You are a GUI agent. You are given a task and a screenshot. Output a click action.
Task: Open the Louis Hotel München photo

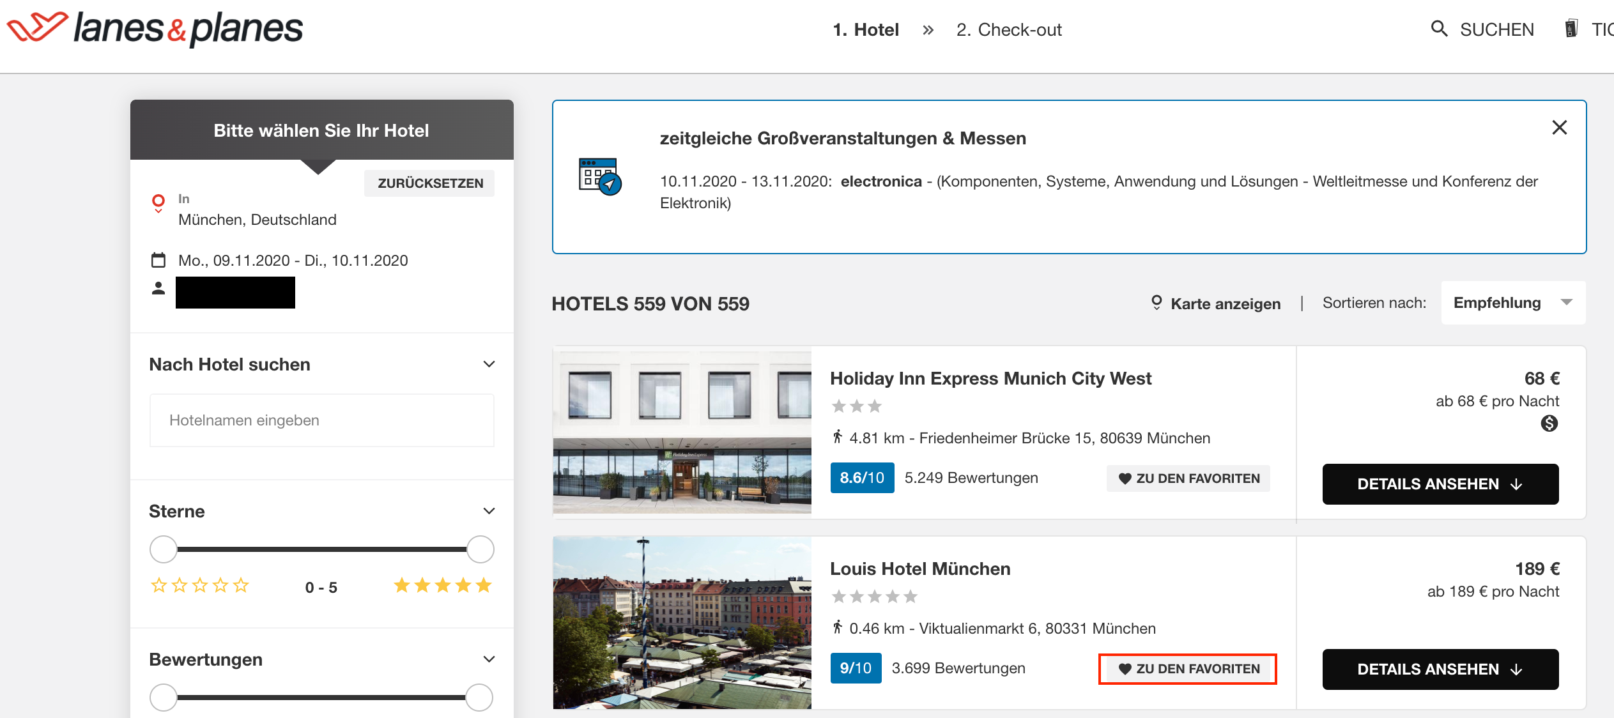tap(682, 623)
